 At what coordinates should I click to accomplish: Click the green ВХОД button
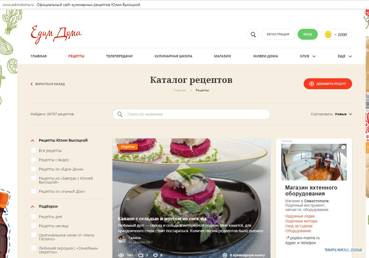[x=307, y=34]
